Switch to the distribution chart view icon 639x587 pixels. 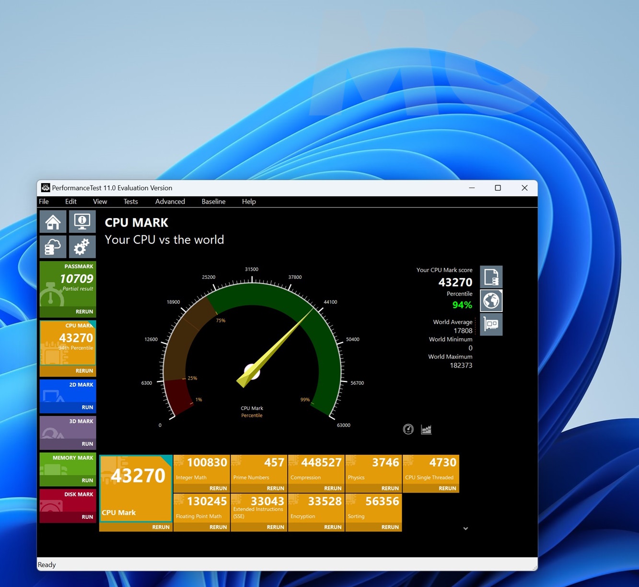[426, 429]
